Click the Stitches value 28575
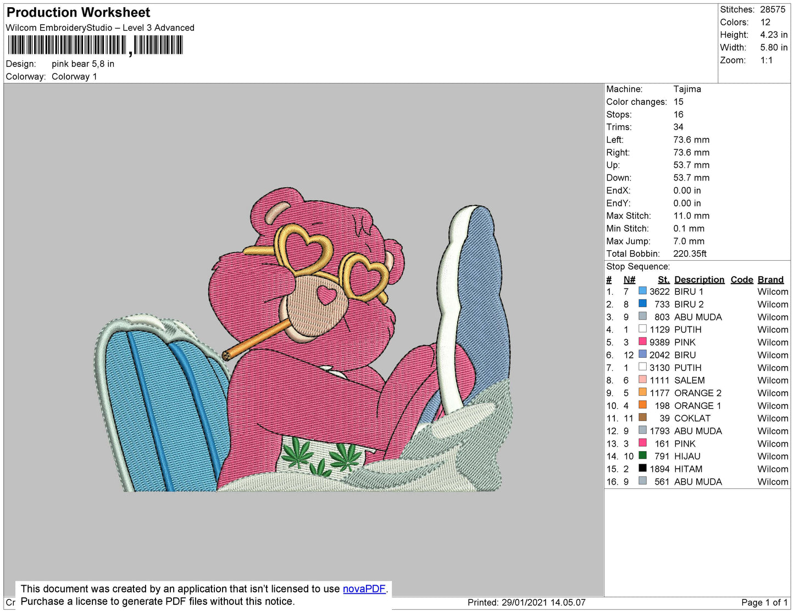The height and width of the screenshot is (613, 794). 773,9
